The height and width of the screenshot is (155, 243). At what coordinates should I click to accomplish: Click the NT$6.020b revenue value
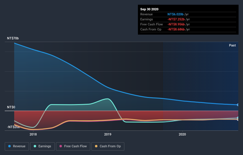(x=176, y=14)
